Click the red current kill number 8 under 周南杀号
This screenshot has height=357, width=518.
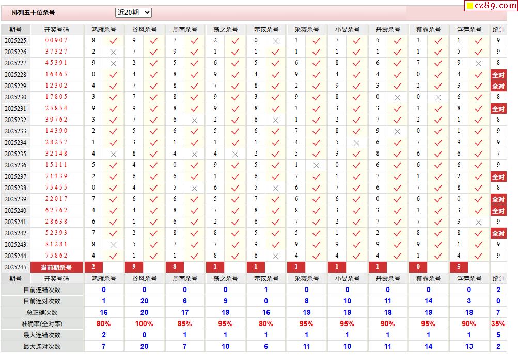click(175, 267)
